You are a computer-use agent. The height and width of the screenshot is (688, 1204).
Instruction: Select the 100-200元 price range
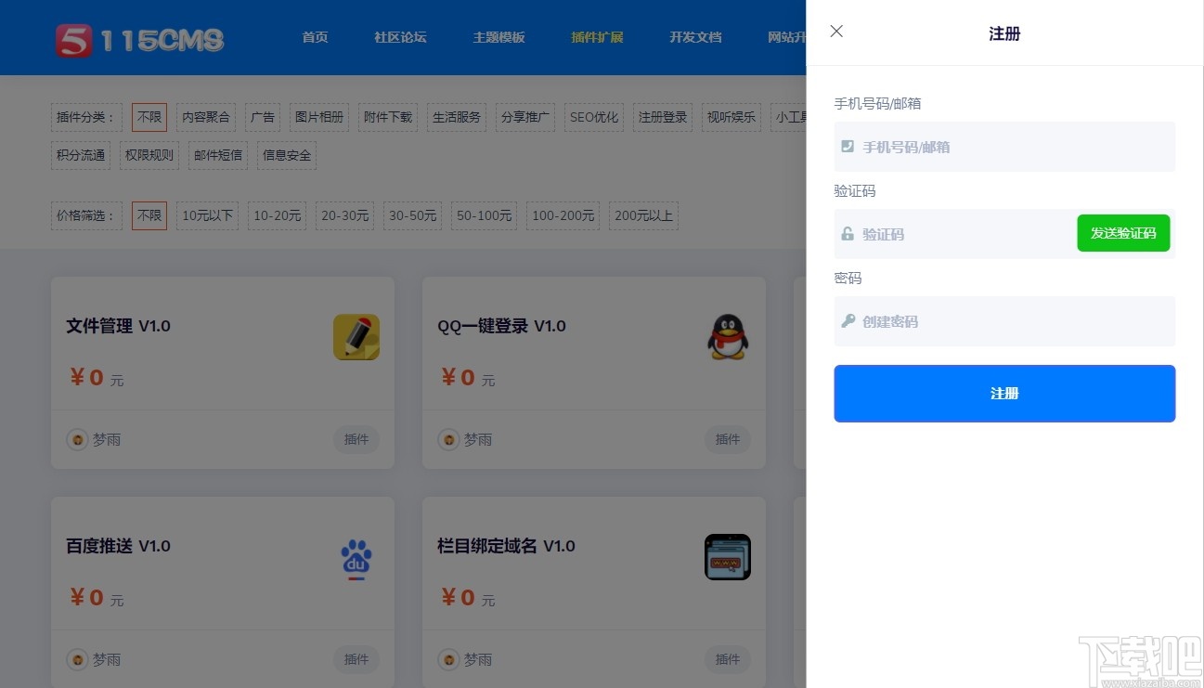563,215
